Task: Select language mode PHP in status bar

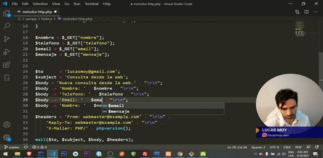Action: pos(298,147)
